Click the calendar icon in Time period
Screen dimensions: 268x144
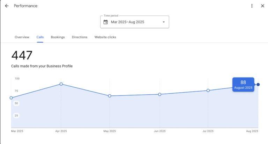click(106, 22)
